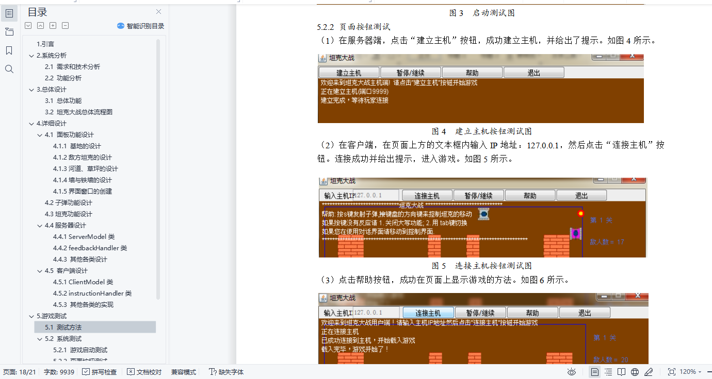Go to heading 4.1.4 墙与铁墙的设计
This screenshot has height=379, width=712.
coord(82,180)
